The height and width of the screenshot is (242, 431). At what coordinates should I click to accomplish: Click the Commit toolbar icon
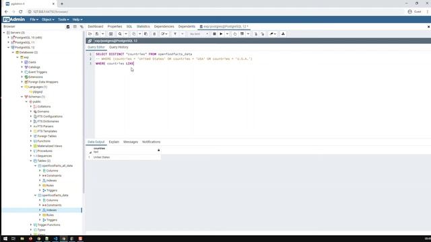pyautogui.click(x=256, y=34)
